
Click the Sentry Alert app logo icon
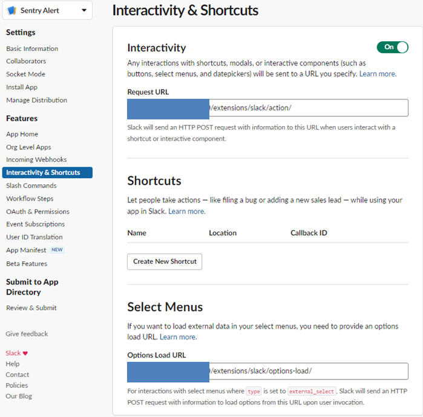(12, 10)
